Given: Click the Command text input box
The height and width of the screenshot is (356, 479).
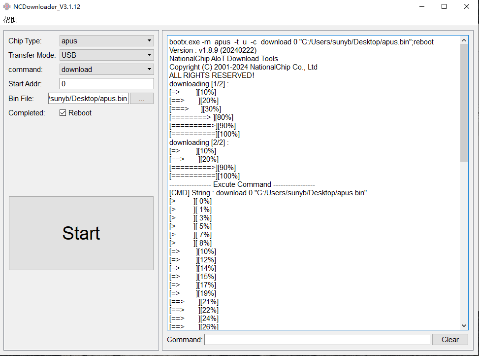Looking at the screenshot, I should click(317, 340).
